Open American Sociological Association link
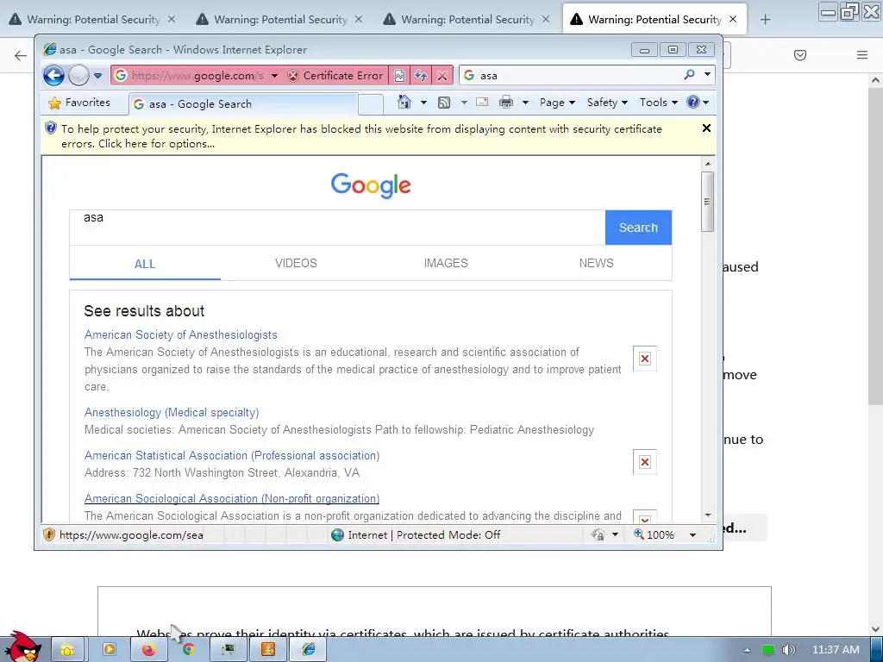 pyautogui.click(x=232, y=499)
